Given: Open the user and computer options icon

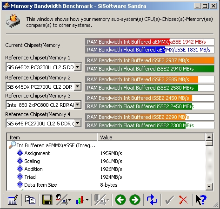Looking at the screenshot, I should point(63,200).
